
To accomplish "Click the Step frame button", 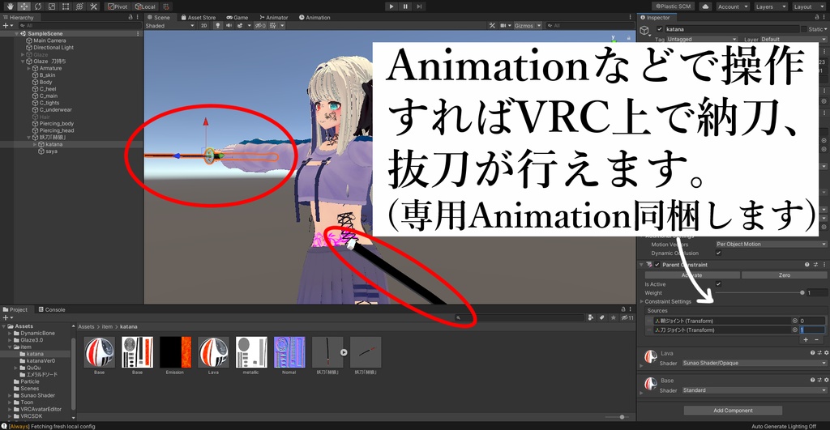I will coord(419,6).
